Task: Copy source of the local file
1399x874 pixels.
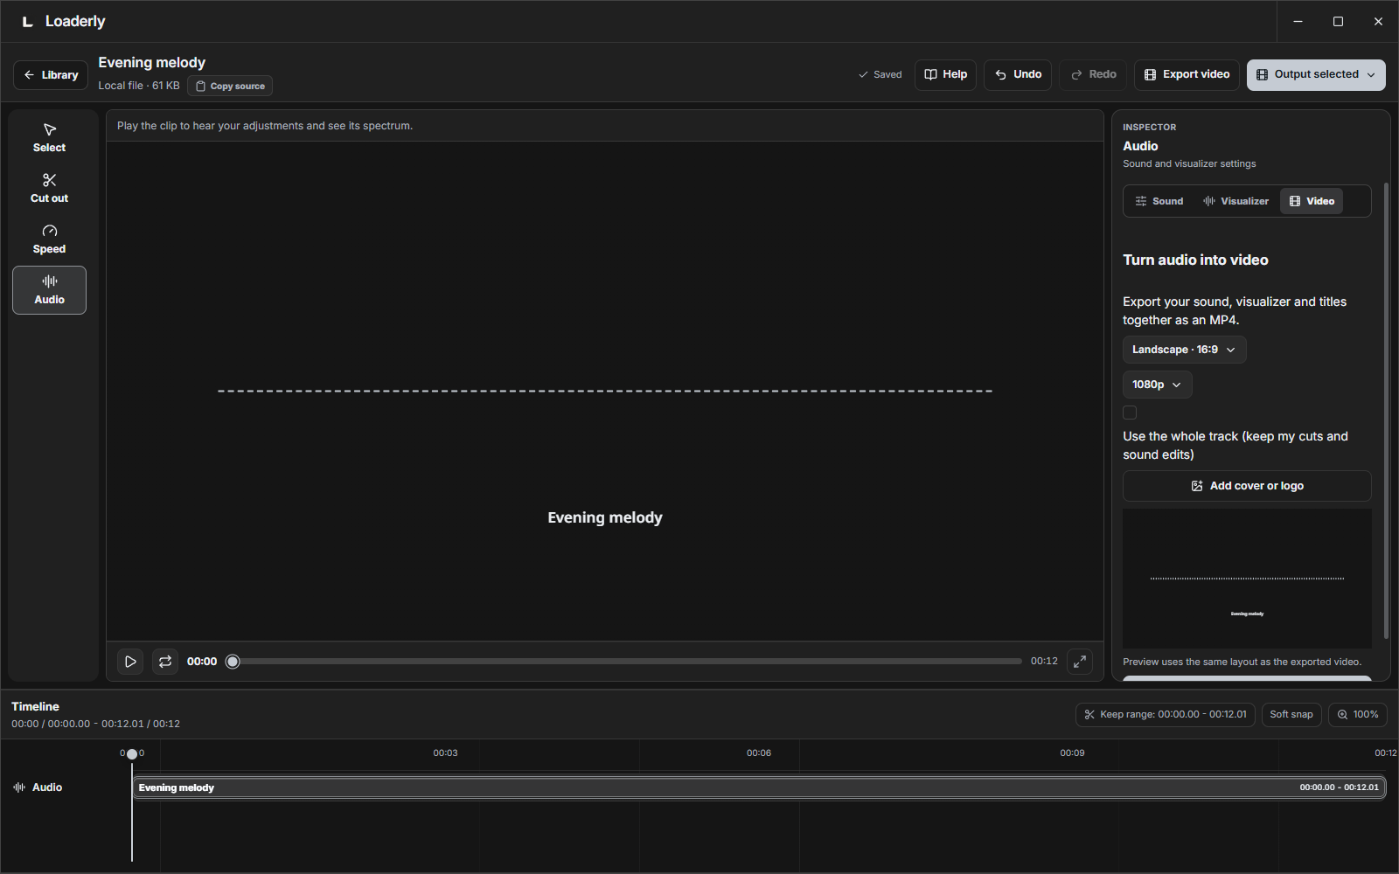Action: [x=230, y=86]
